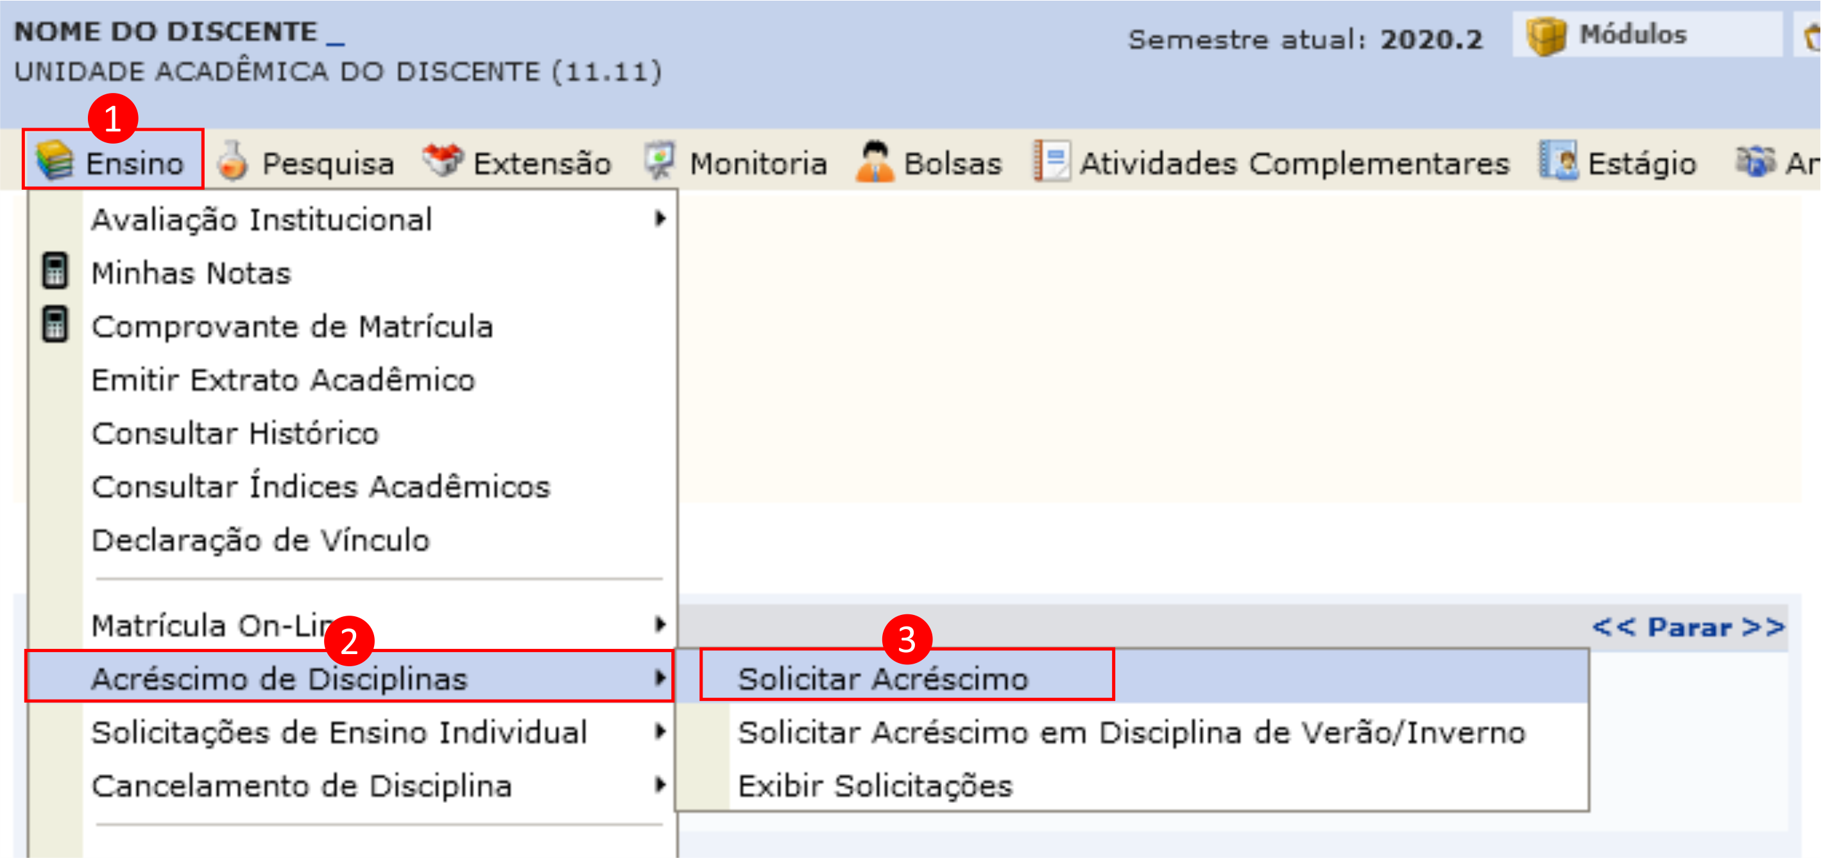Choose Exibir Solicitações option
1821x858 pixels.
click(875, 786)
